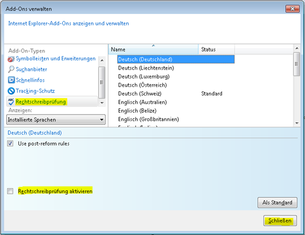Sort list by Status column header
The height and width of the screenshot is (235, 305).
click(217, 49)
